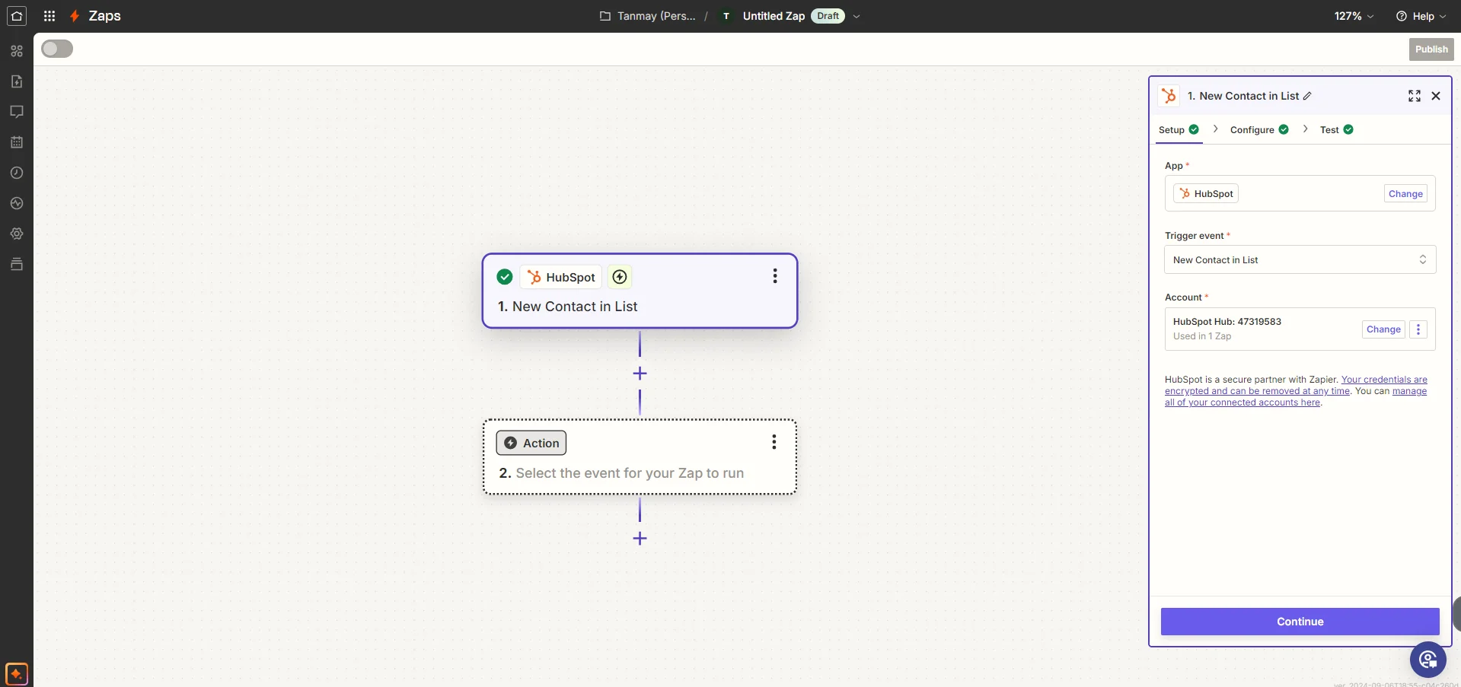Screen dimensions: 1461x687
Task: Expand the Untitled Zap Draft dropdown chevron
Action: (857, 16)
